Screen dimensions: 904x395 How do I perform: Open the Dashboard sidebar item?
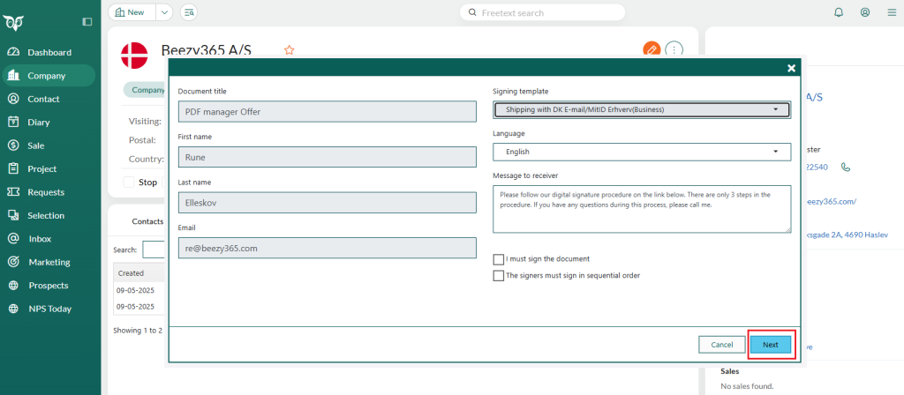tap(49, 52)
